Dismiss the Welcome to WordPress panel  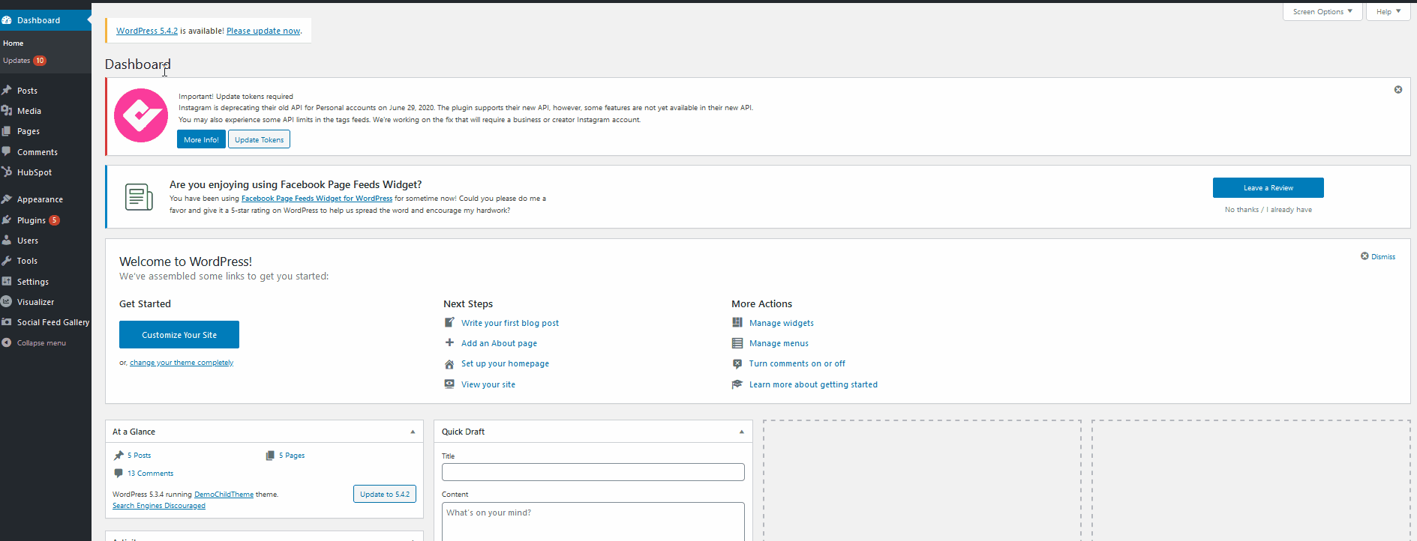[1378, 256]
